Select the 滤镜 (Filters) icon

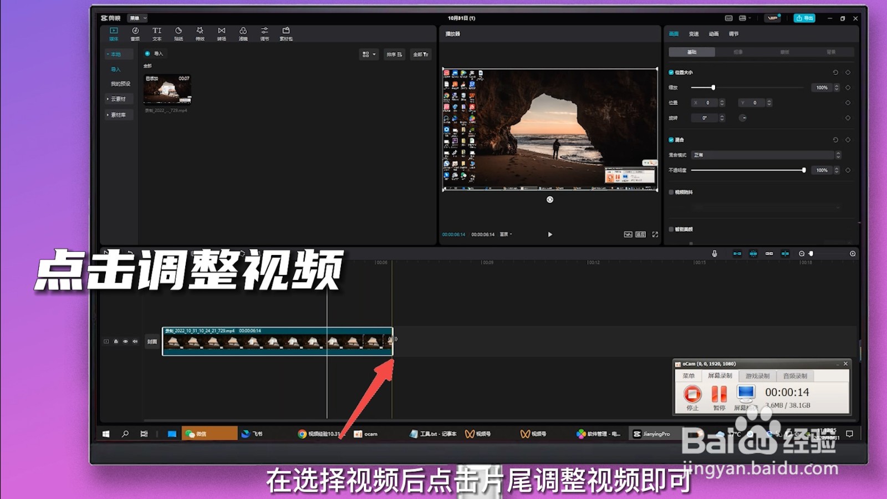[243, 33]
